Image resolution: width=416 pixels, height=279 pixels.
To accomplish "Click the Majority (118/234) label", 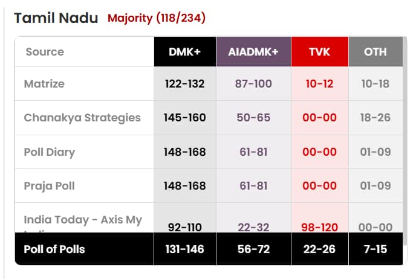I will pyautogui.click(x=157, y=18).
